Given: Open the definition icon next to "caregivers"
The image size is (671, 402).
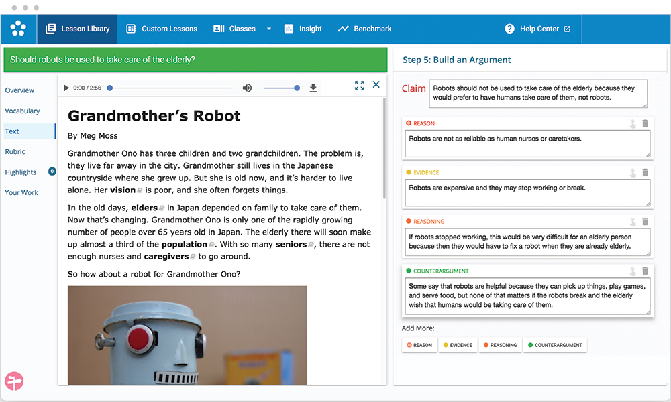Looking at the screenshot, I should click(193, 257).
